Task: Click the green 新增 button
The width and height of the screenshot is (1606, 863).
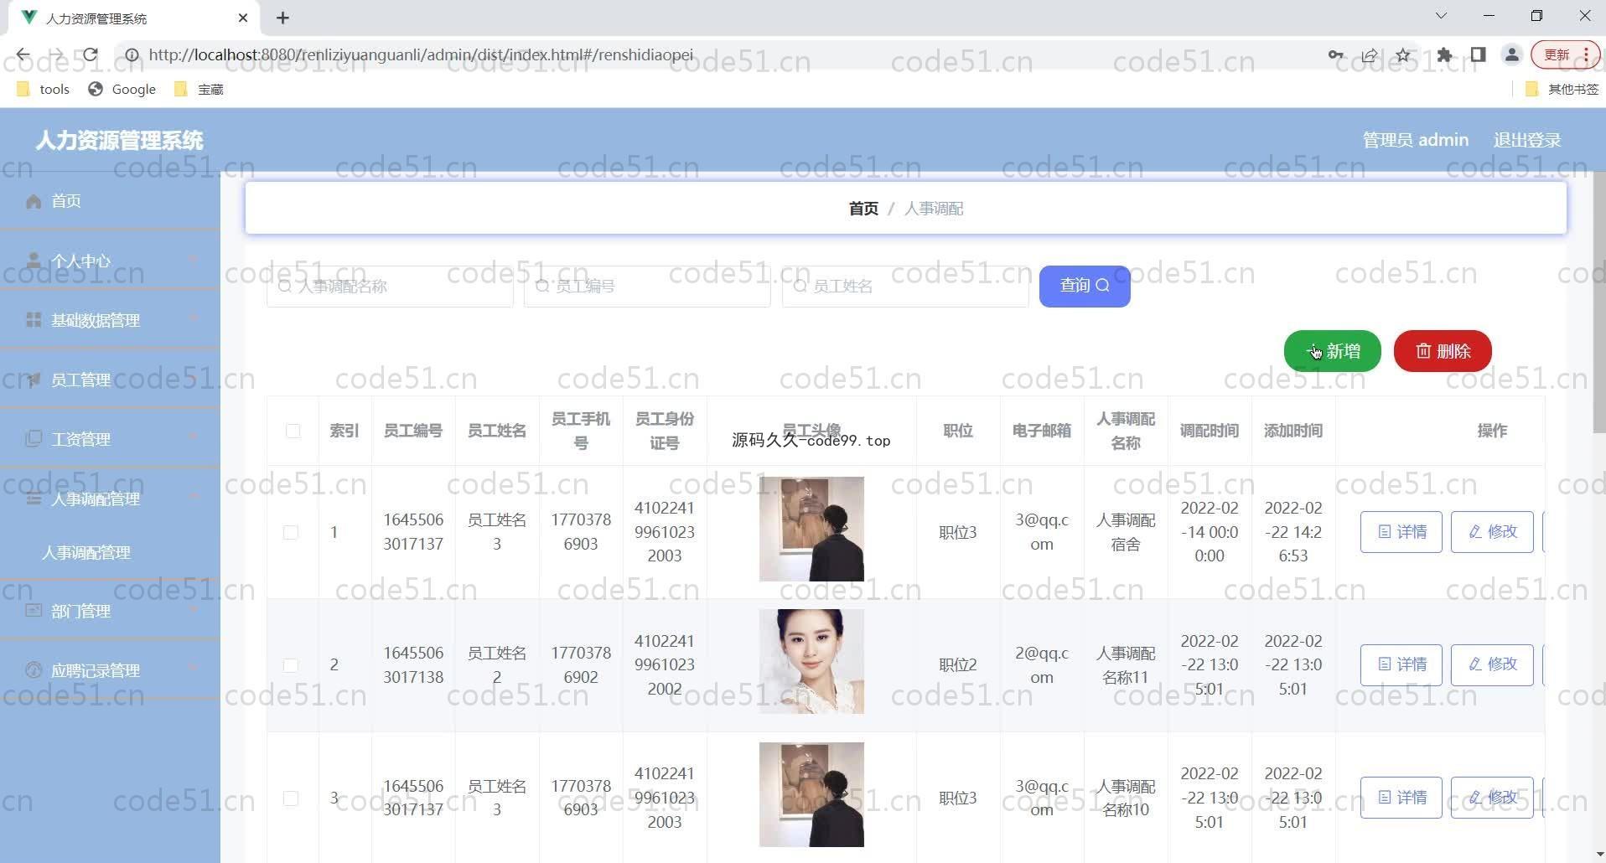Action: (1332, 351)
